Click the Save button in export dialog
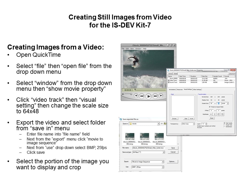240x180 pixels. pos(173,148)
